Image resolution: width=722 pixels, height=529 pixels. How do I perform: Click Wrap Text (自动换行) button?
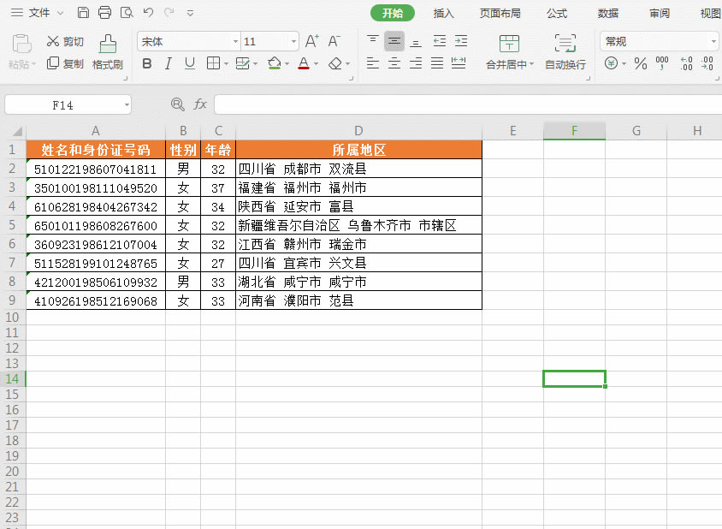(565, 52)
